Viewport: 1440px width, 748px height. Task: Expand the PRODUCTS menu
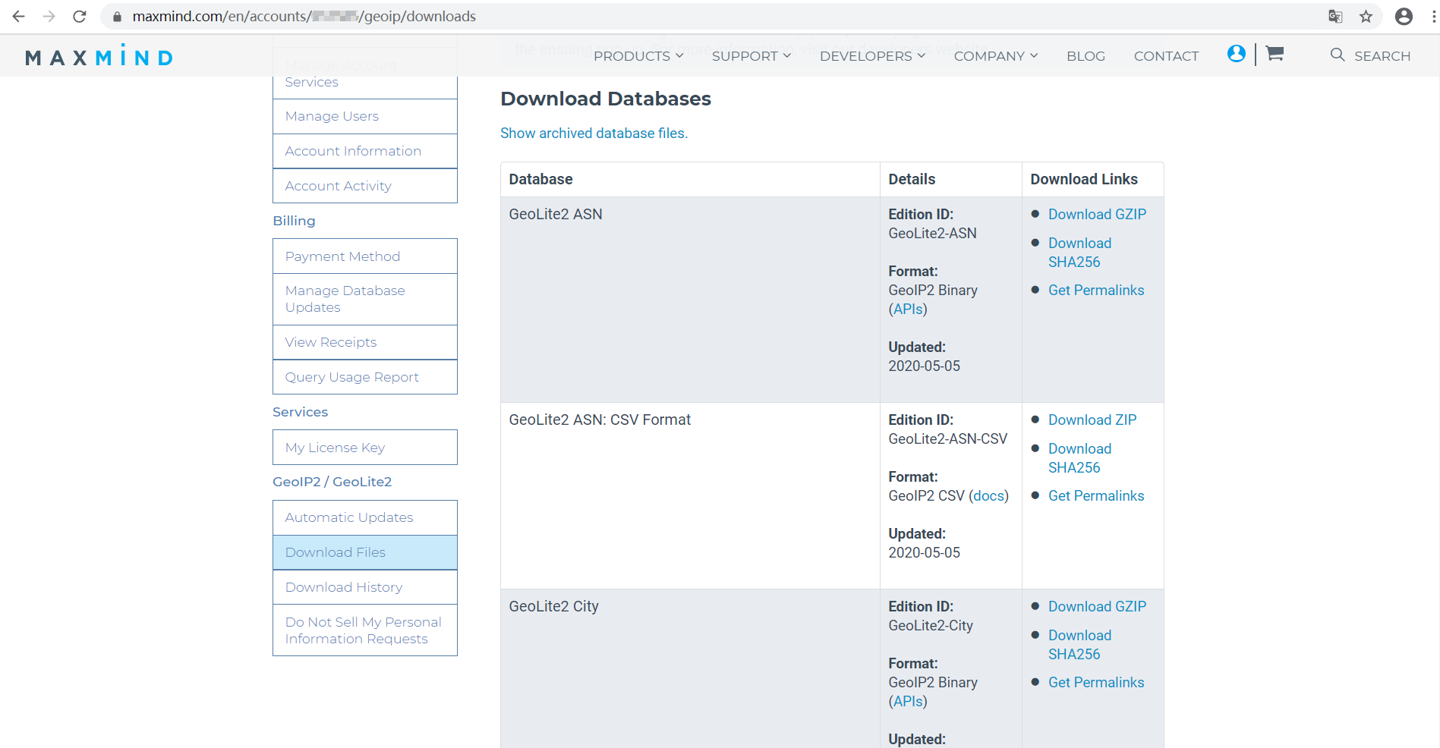pos(638,56)
